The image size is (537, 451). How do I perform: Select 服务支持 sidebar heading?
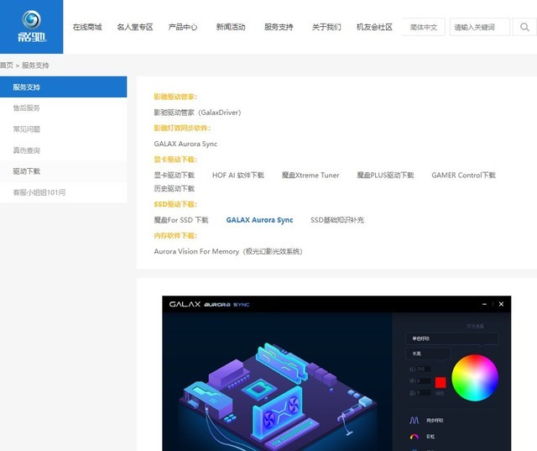(x=64, y=87)
